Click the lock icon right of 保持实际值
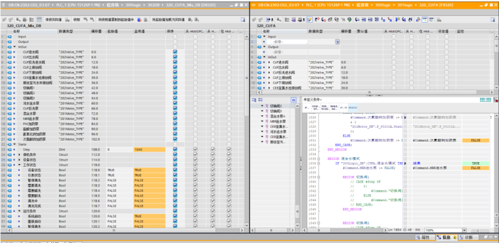 tap(68, 20)
